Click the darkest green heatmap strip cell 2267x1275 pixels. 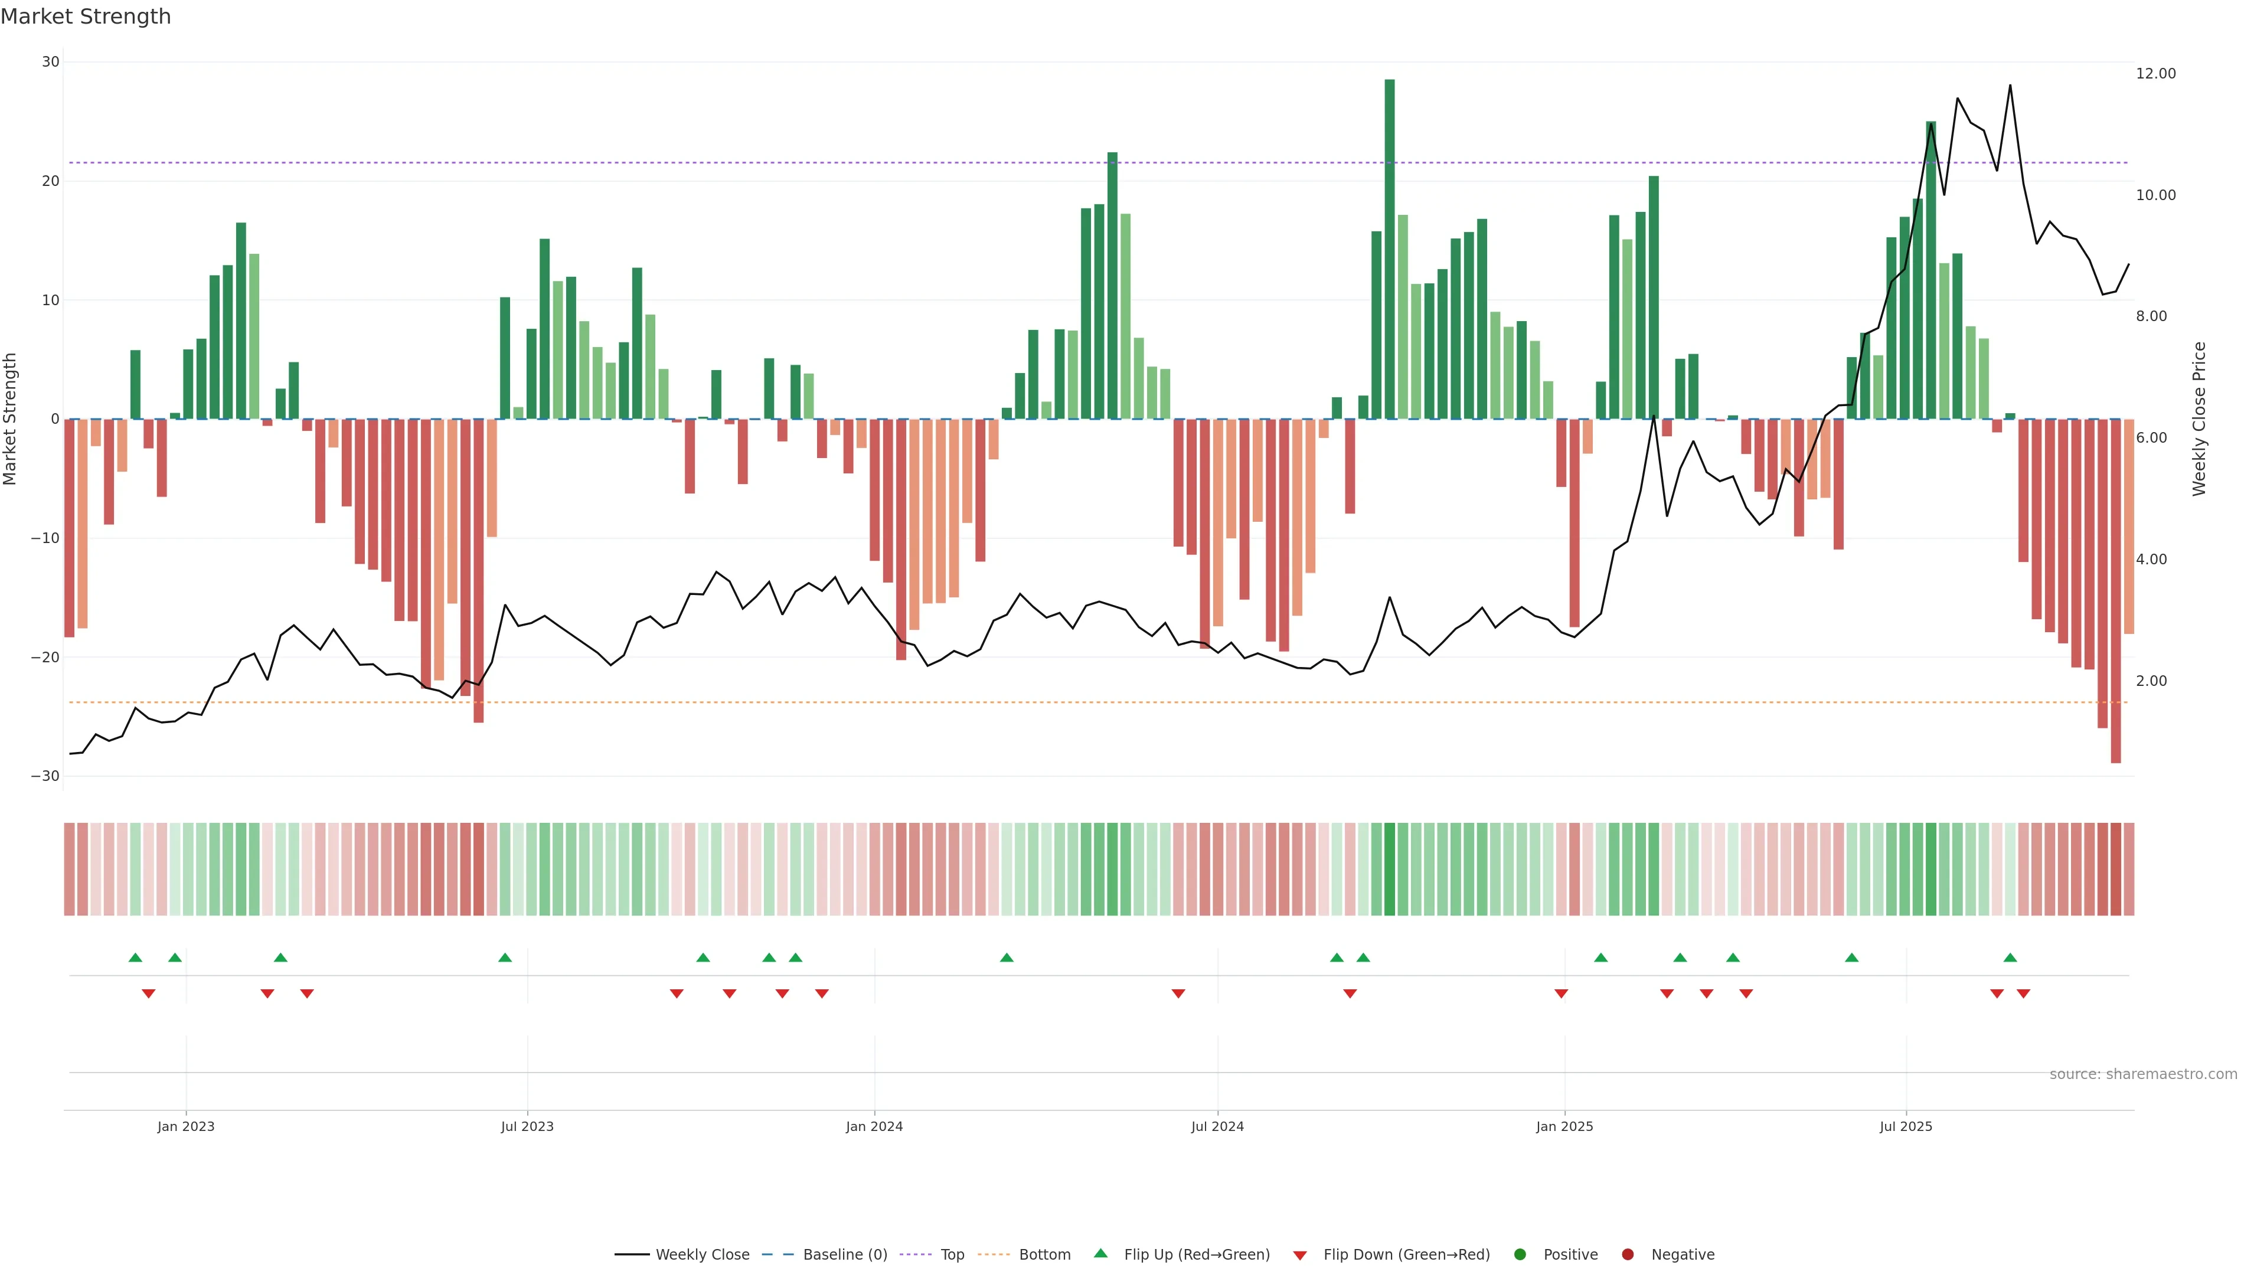1390,869
